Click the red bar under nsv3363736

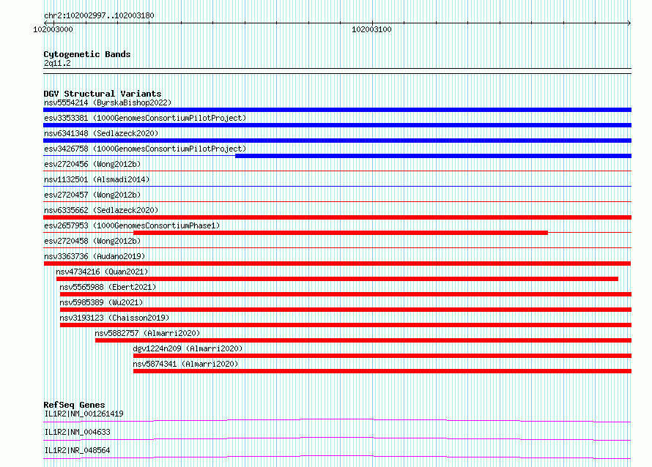337,264
